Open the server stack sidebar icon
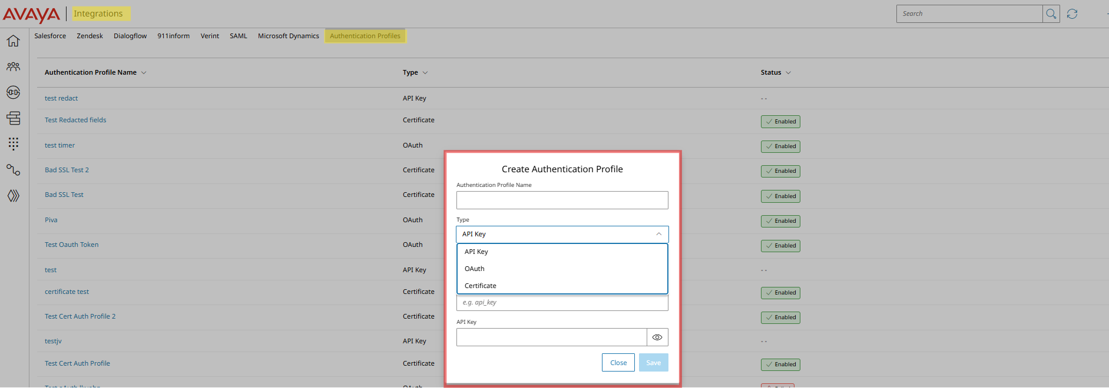Viewport: 1109px width, 388px height. pyautogui.click(x=13, y=118)
